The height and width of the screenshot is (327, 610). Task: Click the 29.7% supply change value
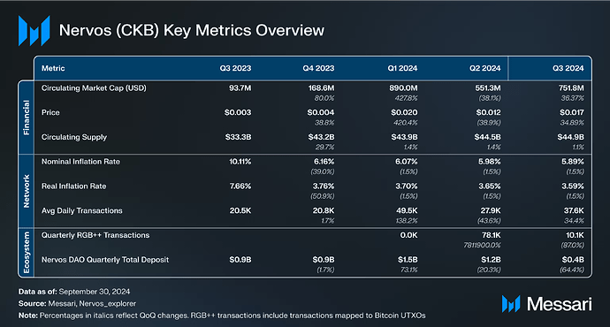(324, 148)
